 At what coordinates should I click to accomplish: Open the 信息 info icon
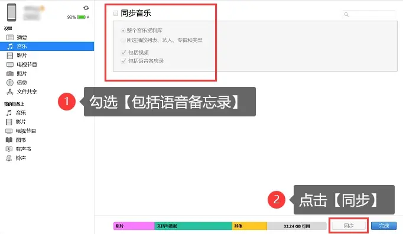pyautogui.click(x=10, y=83)
